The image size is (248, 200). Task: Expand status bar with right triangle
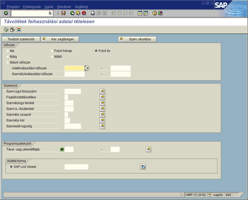coord(182,195)
